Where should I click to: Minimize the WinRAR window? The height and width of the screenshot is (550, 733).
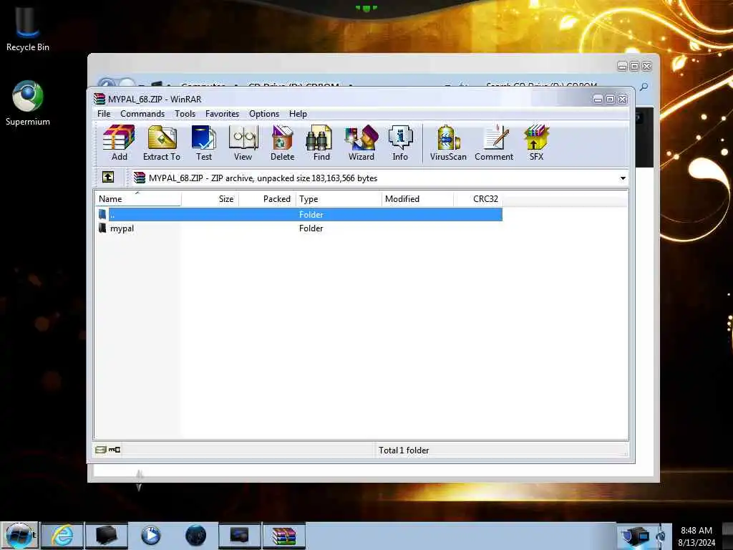[x=598, y=99]
